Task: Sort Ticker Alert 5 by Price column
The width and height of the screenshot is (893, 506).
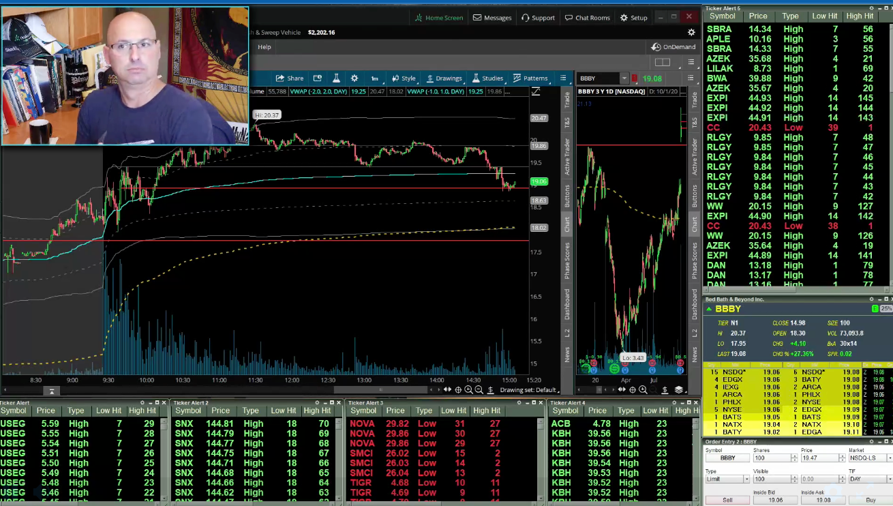Action: (x=758, y=16)
